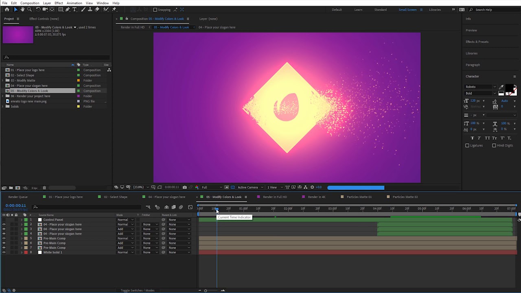
Task: Take a snapshot with camera icon
Action: click(184, 187)
